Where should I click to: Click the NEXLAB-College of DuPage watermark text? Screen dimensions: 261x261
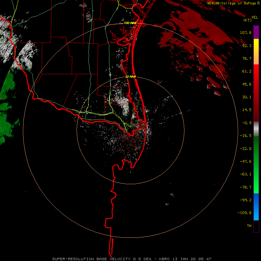tap(233, 3)
